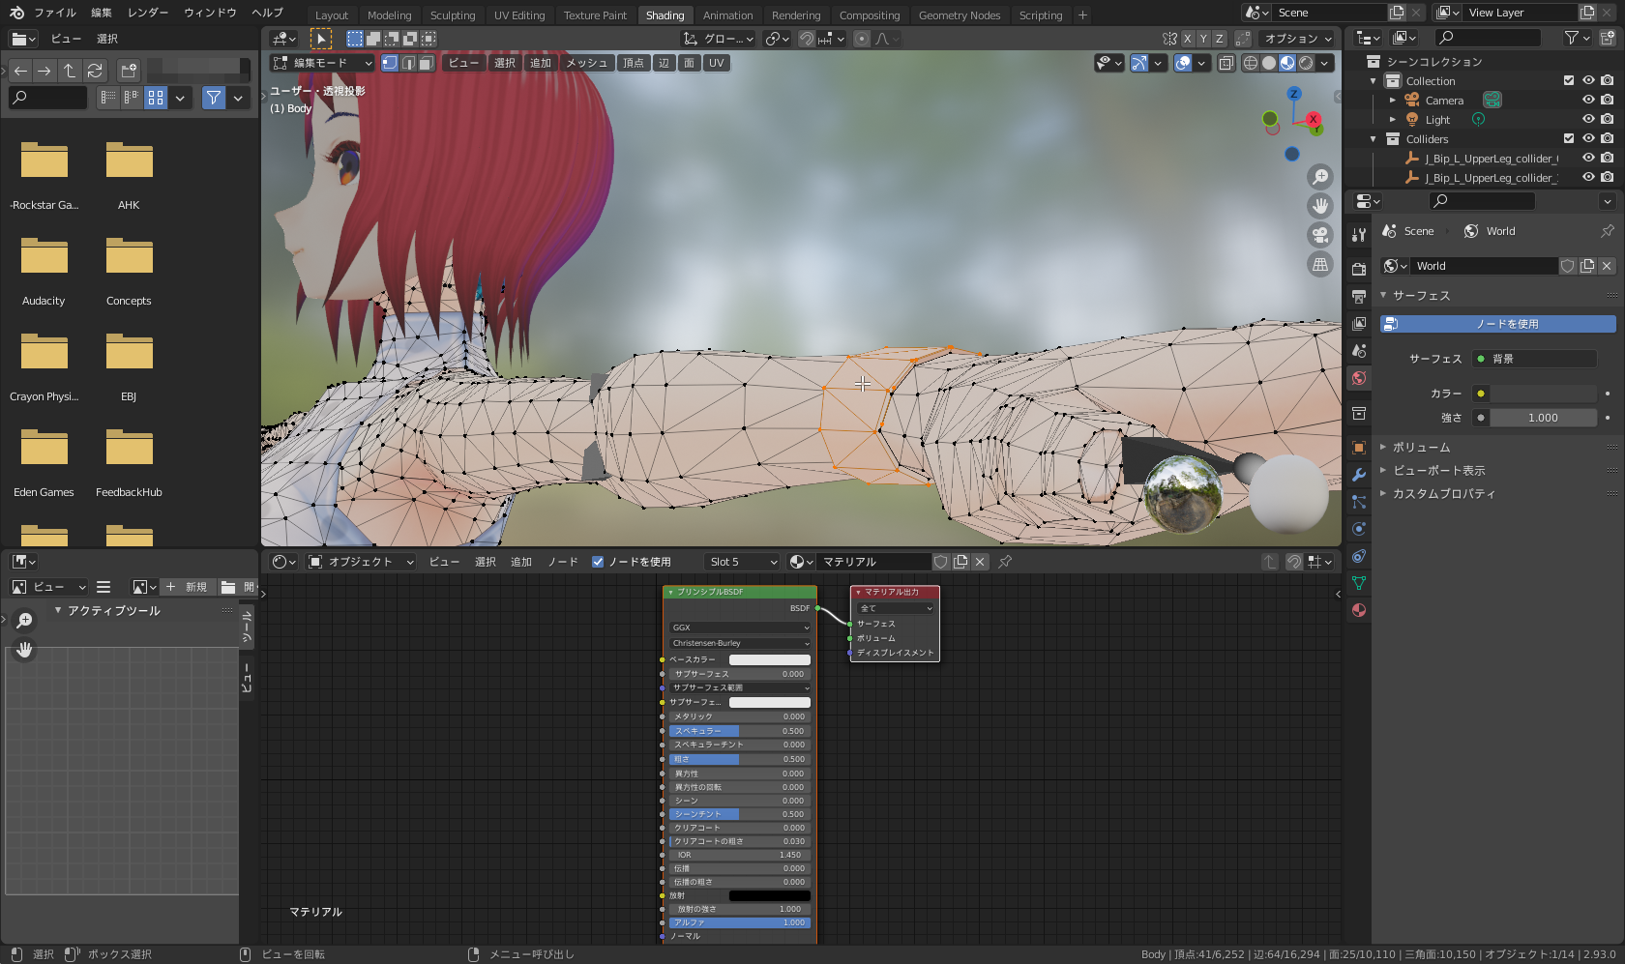
Task: Click the viewport zoom magnifier gizmo
Action: point(1320,177)
